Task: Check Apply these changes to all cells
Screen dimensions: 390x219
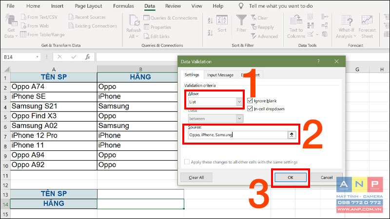Action: click(x=187, y=162)
